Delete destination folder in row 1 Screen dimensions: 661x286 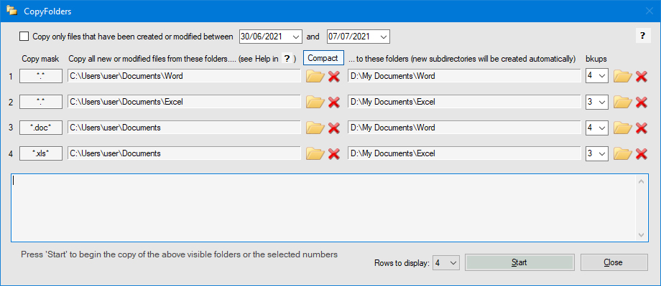pyautogui.click(x=641, y=76)
